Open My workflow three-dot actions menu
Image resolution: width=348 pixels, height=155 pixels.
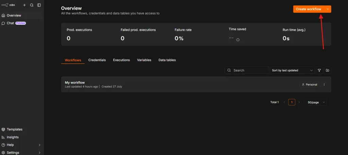[324, 84]
